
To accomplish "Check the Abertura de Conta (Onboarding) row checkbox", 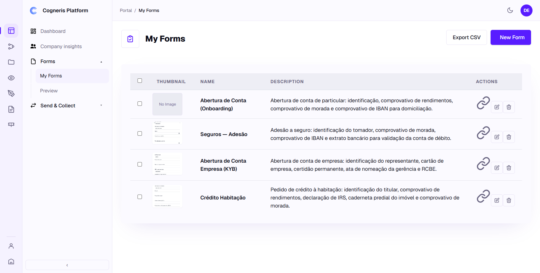I will (140, 104).
